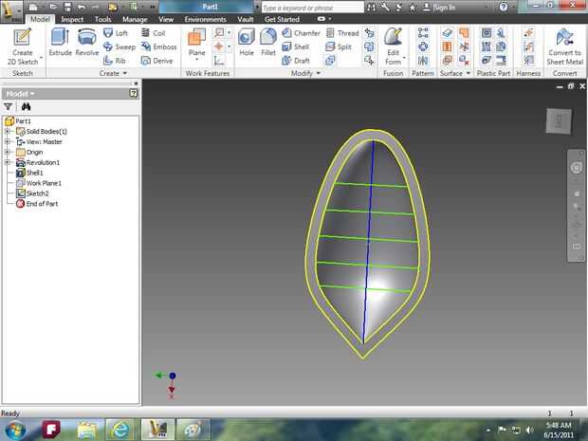Open the Modify panel dropdown
The width and height of the screenshot is (588, 441).
click(x=305, y=73)
